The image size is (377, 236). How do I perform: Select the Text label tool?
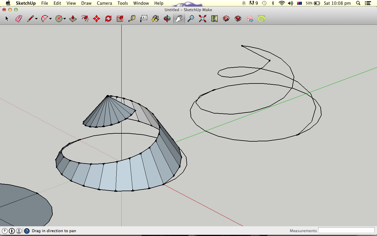click(143, 19)
